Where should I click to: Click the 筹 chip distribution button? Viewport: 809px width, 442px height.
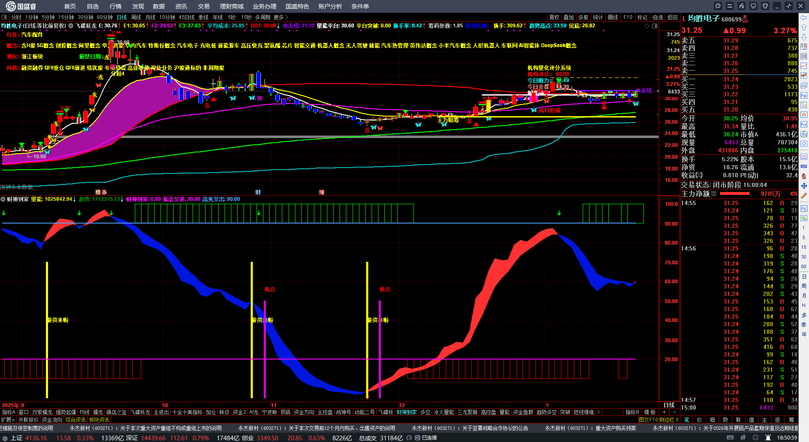coord(791,420)
